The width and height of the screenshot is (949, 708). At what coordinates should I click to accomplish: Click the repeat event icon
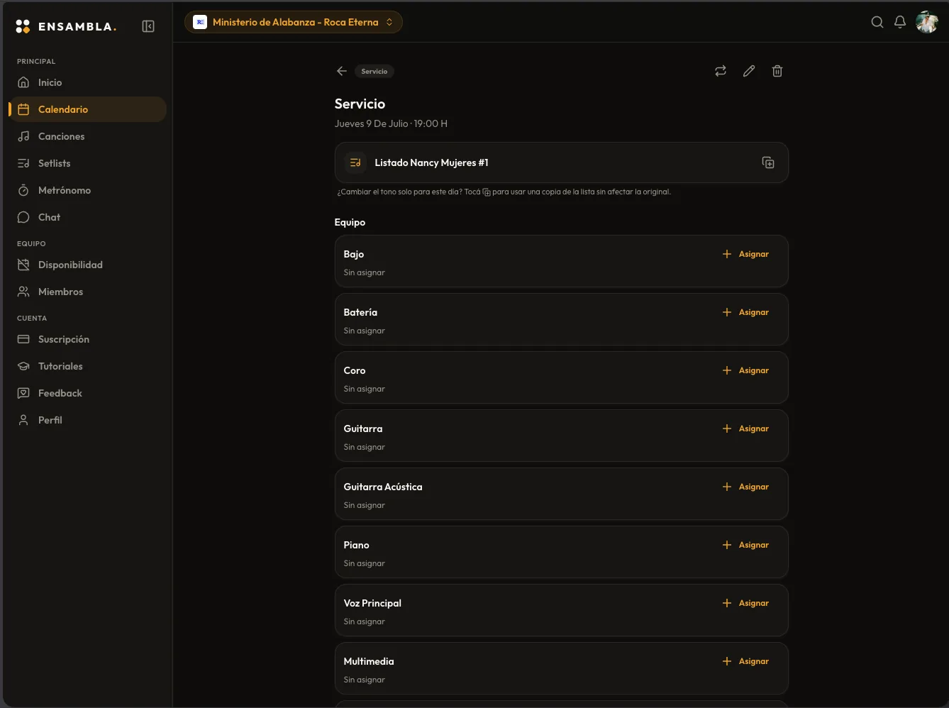(x=721, y=71)
